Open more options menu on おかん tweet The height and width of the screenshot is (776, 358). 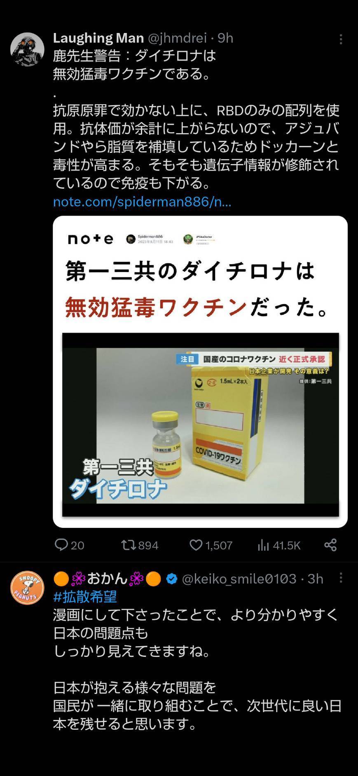pos(341,578)
